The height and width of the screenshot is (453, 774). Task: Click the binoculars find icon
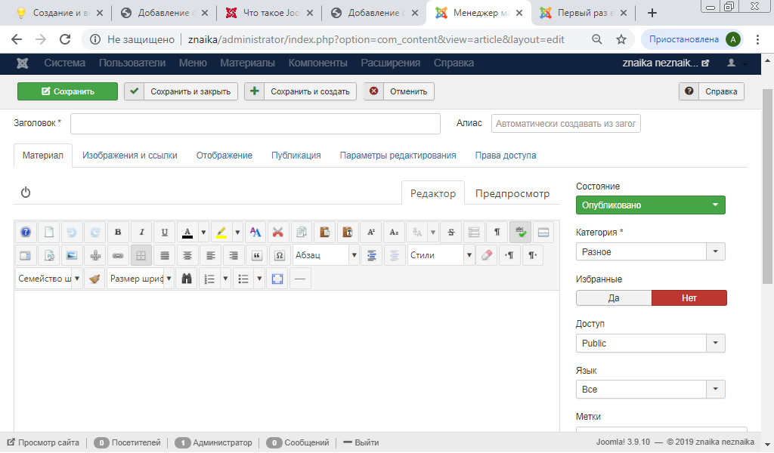coord(187,279)
